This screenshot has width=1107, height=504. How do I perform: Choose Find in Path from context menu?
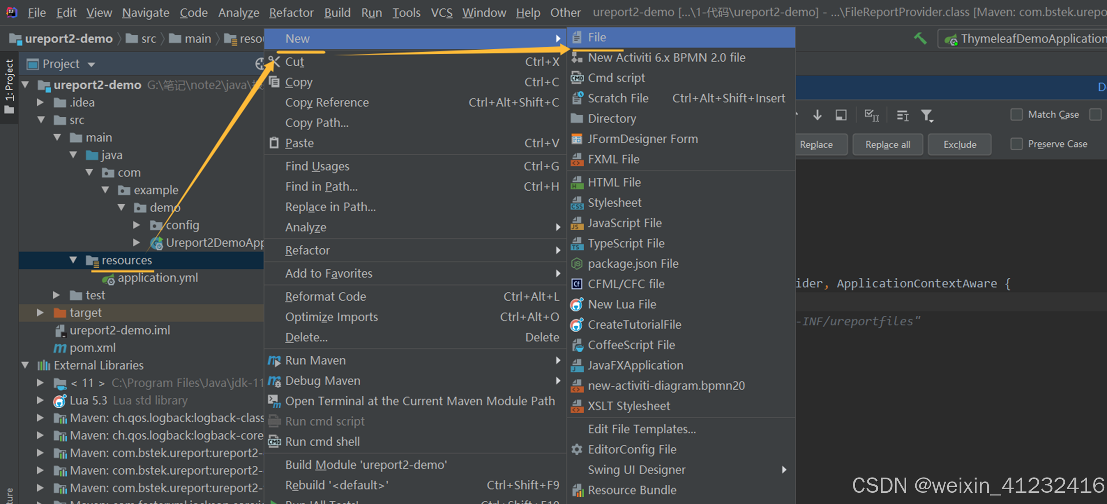[321, 187]
